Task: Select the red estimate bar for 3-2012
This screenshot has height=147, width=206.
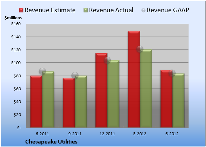Action: coord(134,79)
